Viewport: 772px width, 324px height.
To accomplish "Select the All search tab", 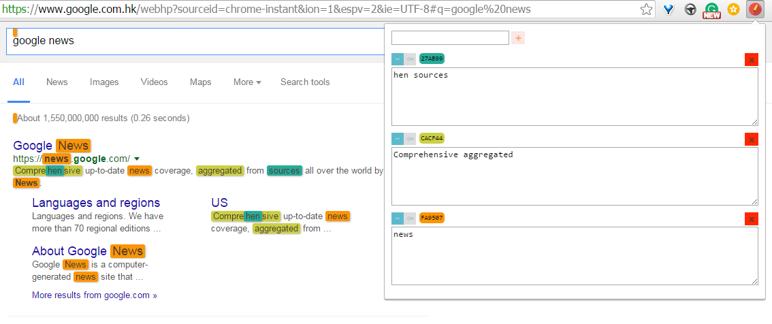I will [x=18, y=82].
